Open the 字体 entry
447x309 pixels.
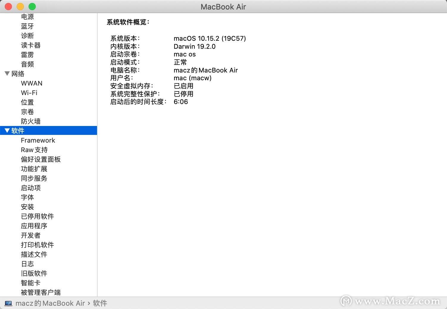(x=27, y=197)
